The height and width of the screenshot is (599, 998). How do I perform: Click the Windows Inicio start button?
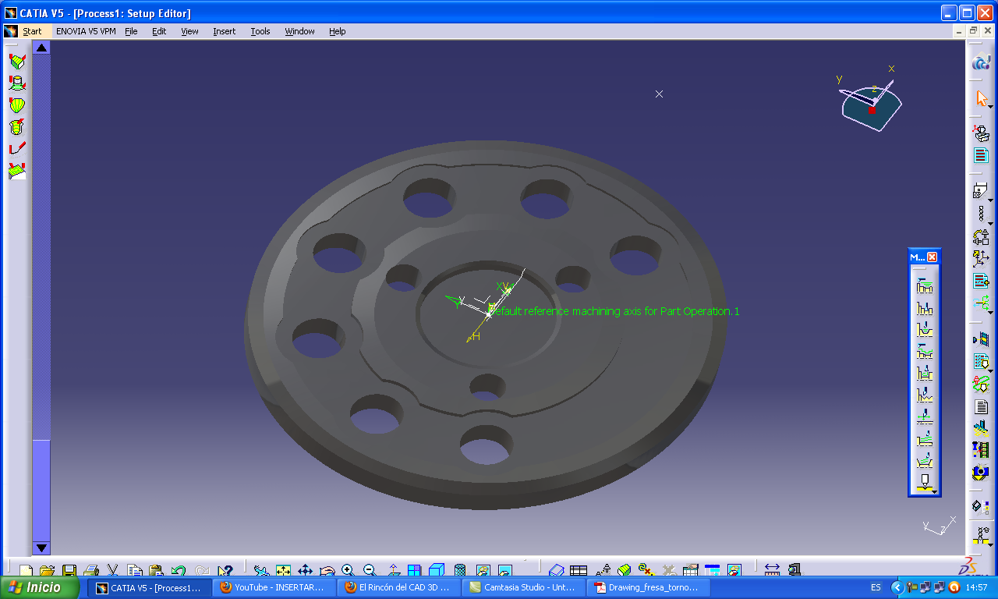click(40, 588)
